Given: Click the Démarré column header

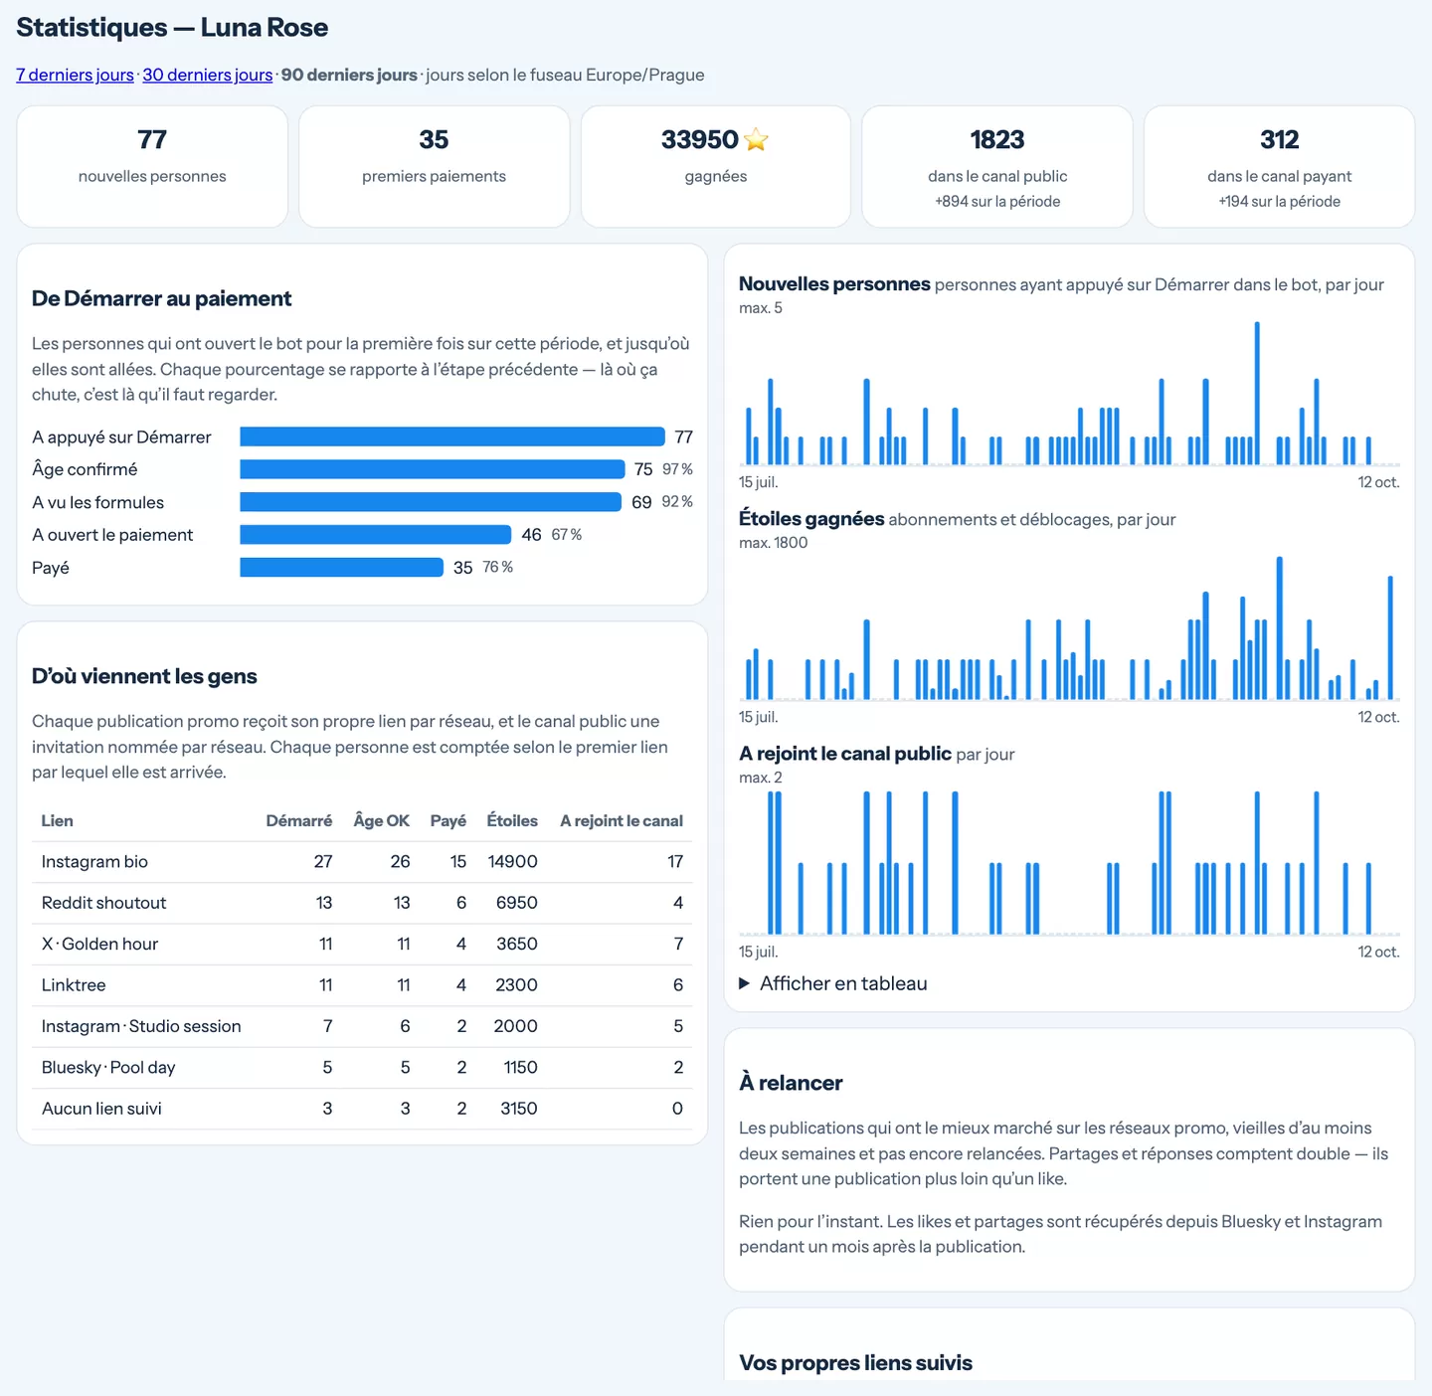Looking at the screenshot, I should coord(298,820).
